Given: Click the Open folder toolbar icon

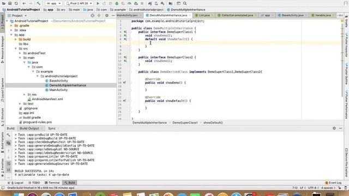Looking at the screenshot, I should point(4,4).
